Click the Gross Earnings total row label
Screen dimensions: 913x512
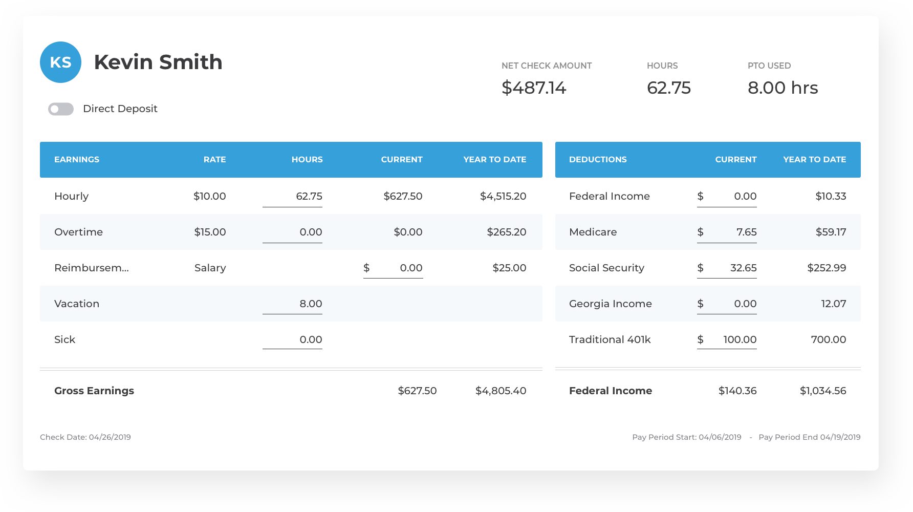(x=94, y=391)
